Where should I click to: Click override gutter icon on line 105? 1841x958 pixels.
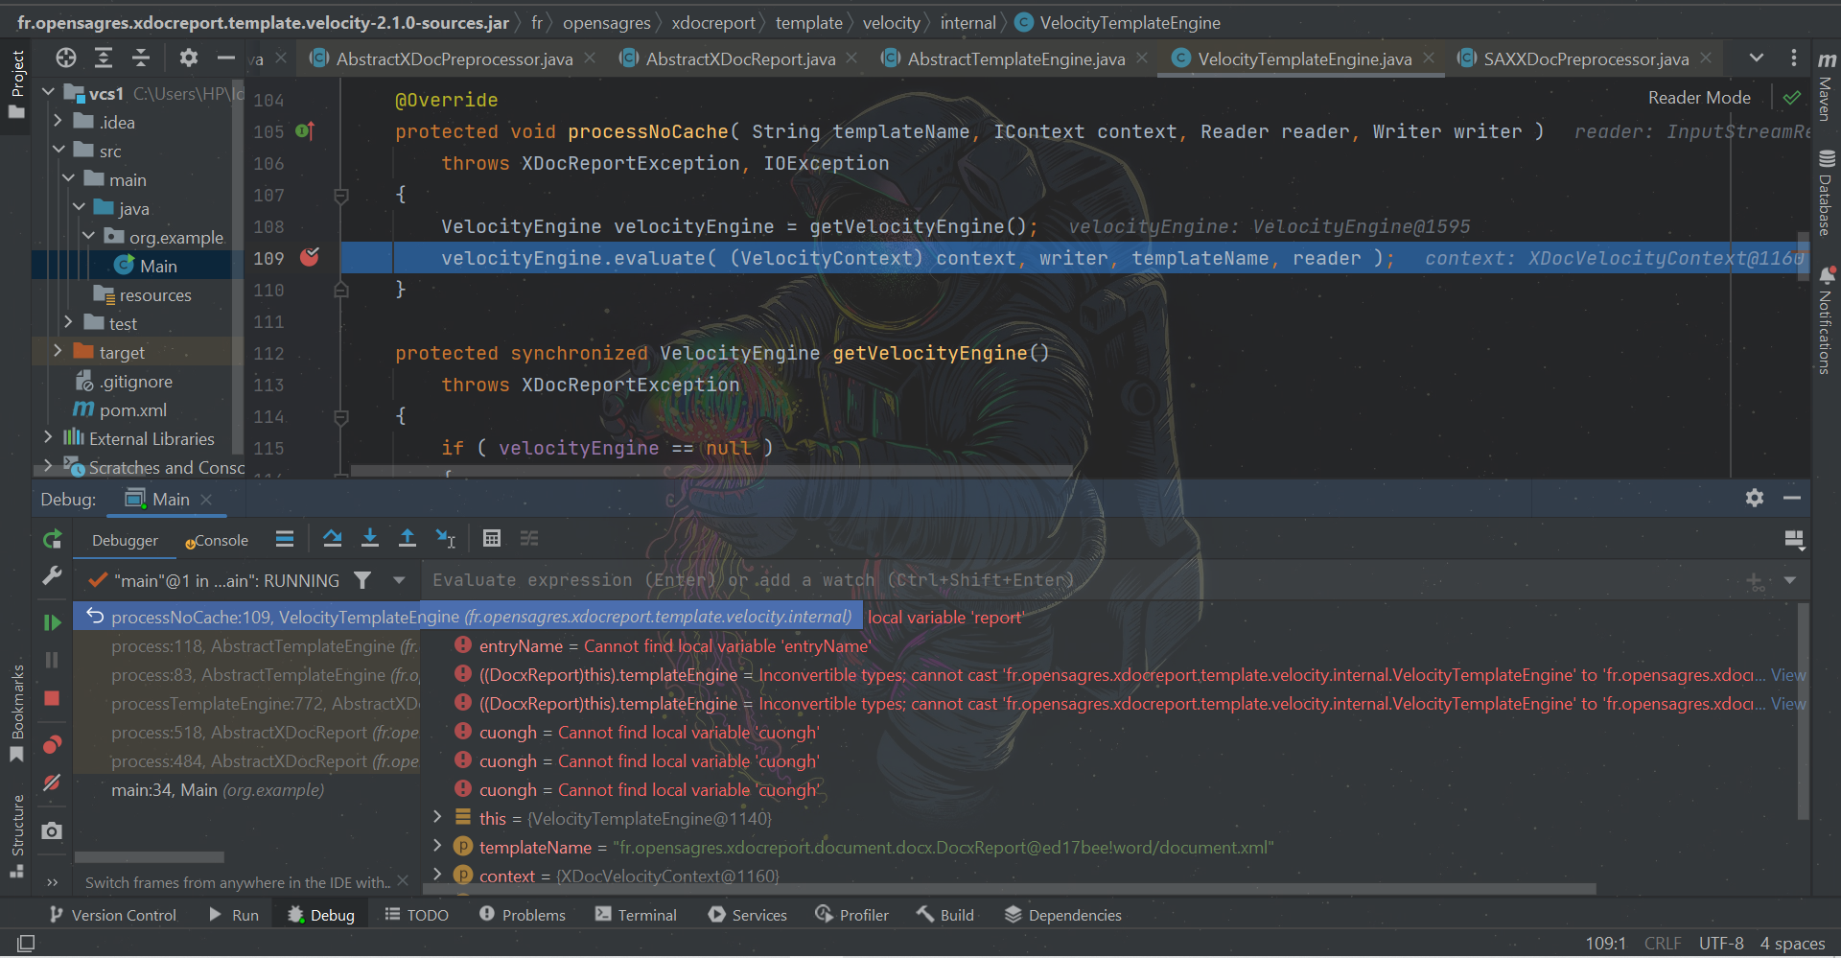point(305,130)
